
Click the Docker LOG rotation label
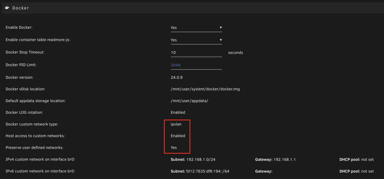(24, 113)
